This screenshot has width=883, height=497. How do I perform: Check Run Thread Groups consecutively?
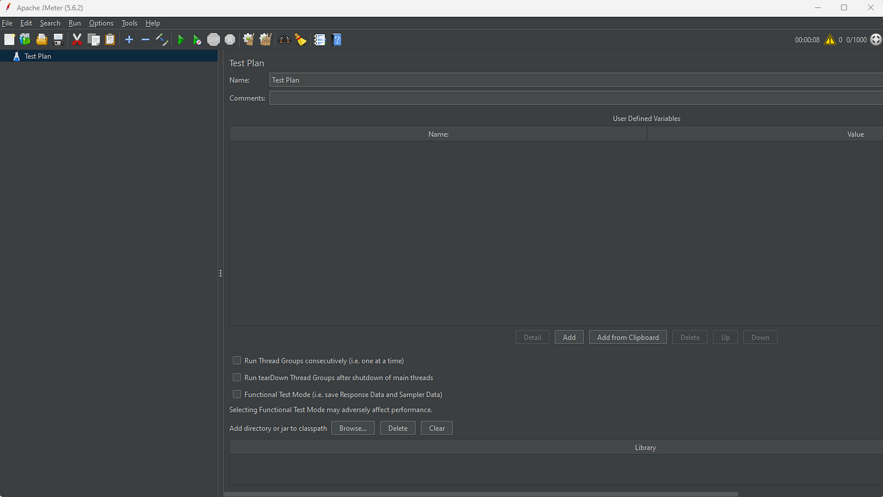(237, 360)
